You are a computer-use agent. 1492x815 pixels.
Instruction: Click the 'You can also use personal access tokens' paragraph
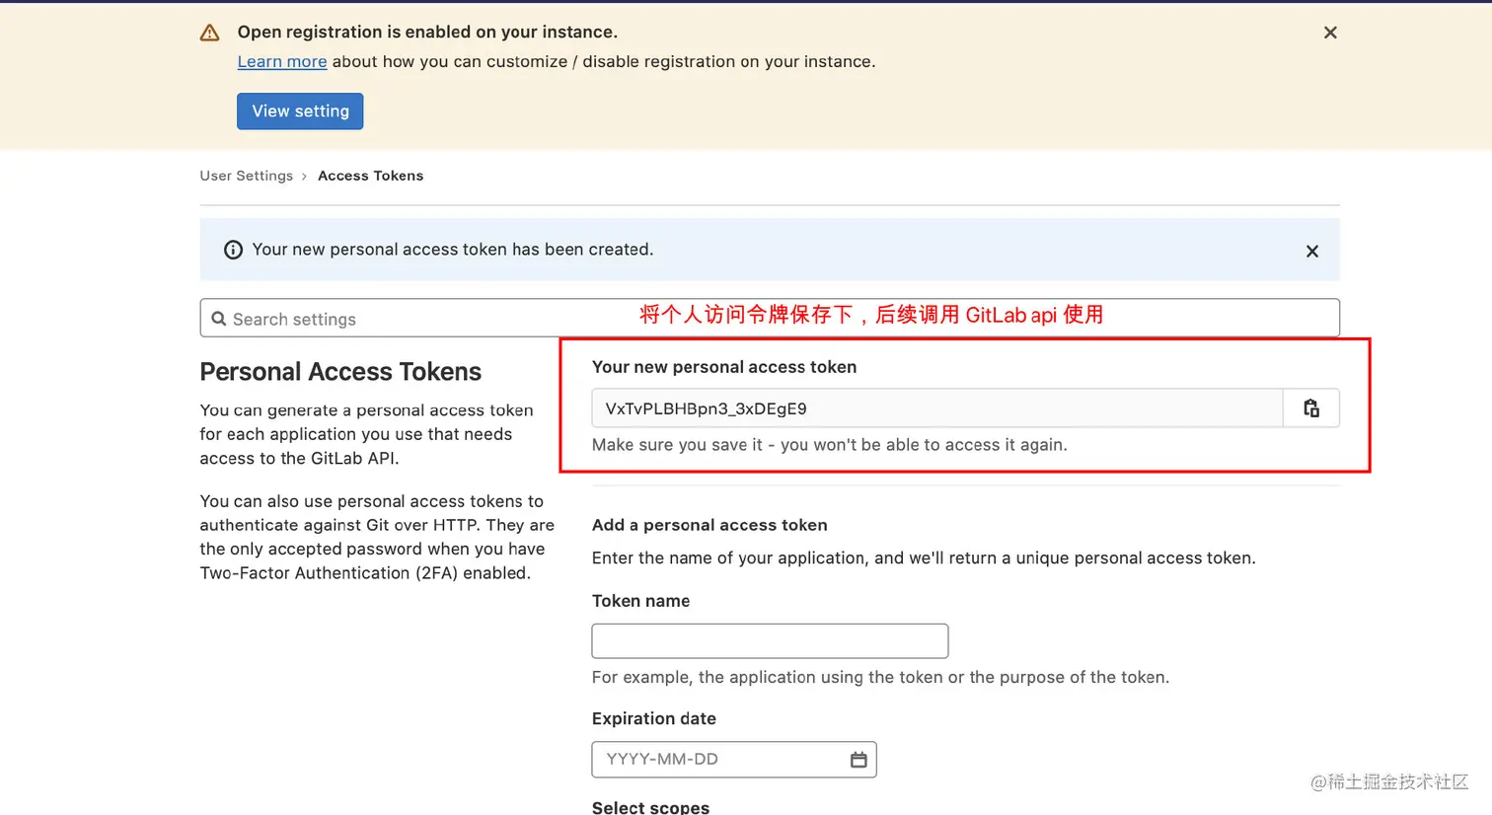377,537
